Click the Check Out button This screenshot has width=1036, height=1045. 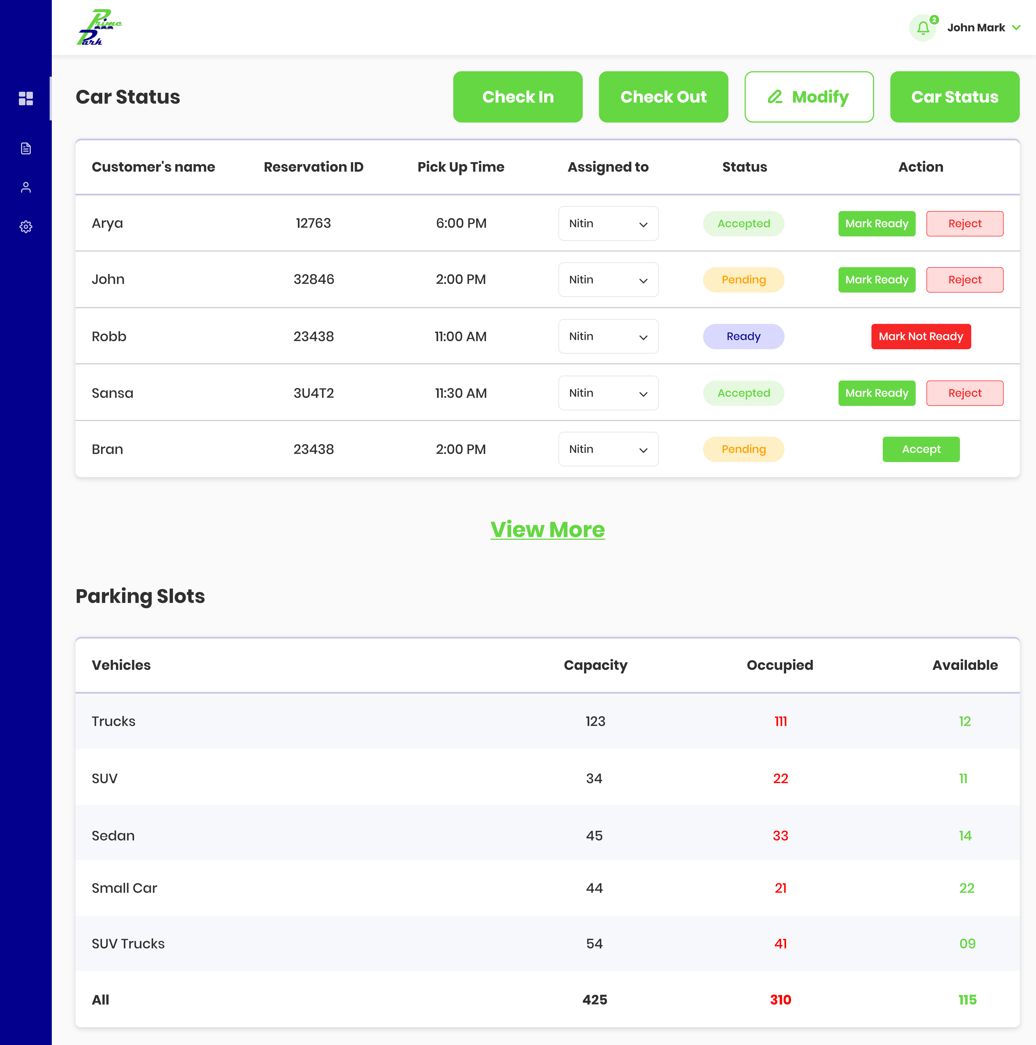pyautogui.click(x=663, y=97)
